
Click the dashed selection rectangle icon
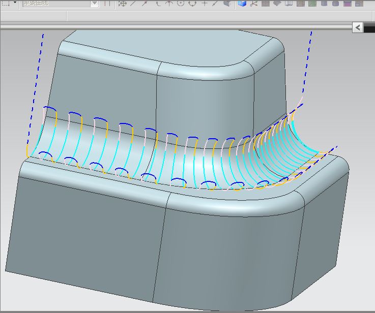pyautogui.click(x=6, y=3)
